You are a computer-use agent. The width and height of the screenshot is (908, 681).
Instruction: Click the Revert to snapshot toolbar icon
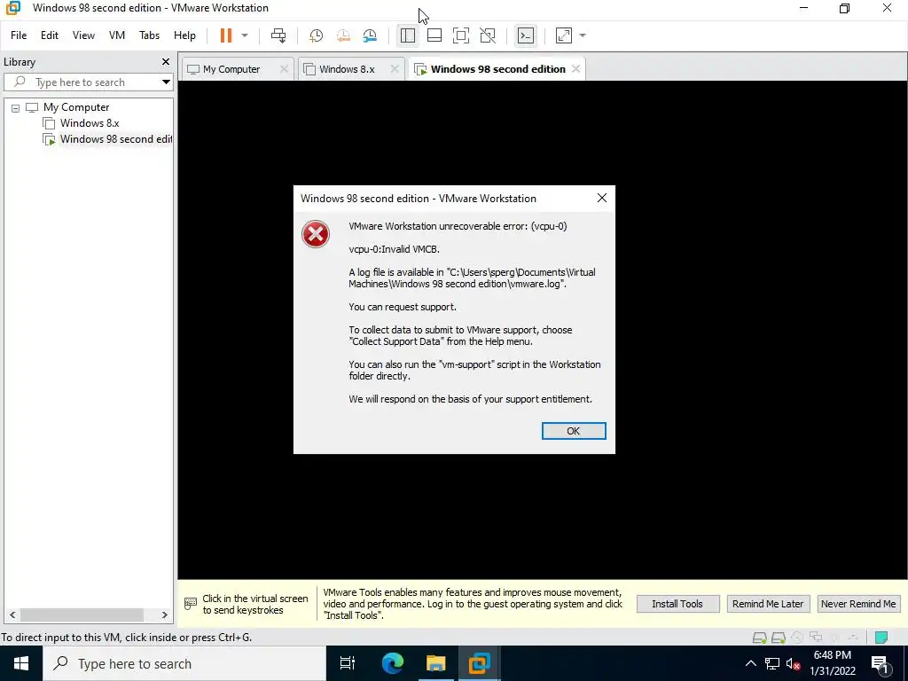click(x=343, y=35)
